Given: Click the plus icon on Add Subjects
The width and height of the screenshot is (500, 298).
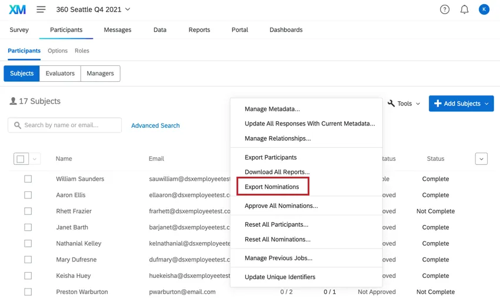Looking at the screenshot, I should [438, 104].
